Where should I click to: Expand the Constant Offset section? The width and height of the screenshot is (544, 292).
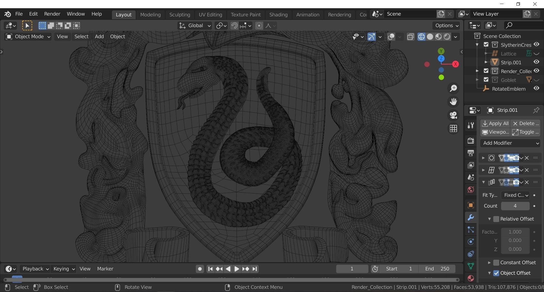point(489,263)
